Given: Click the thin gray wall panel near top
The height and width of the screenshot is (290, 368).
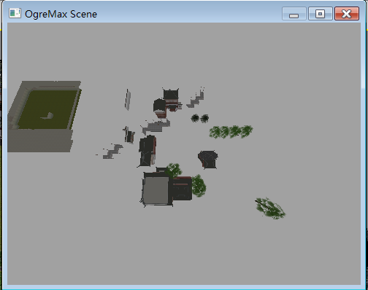Looking at the screenshot, I should tap(128, 100).
